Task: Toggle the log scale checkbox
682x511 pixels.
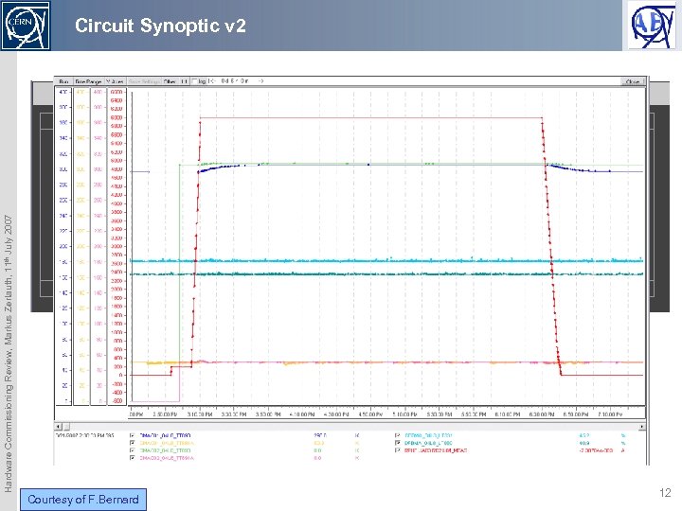Action: pos(195,81)
